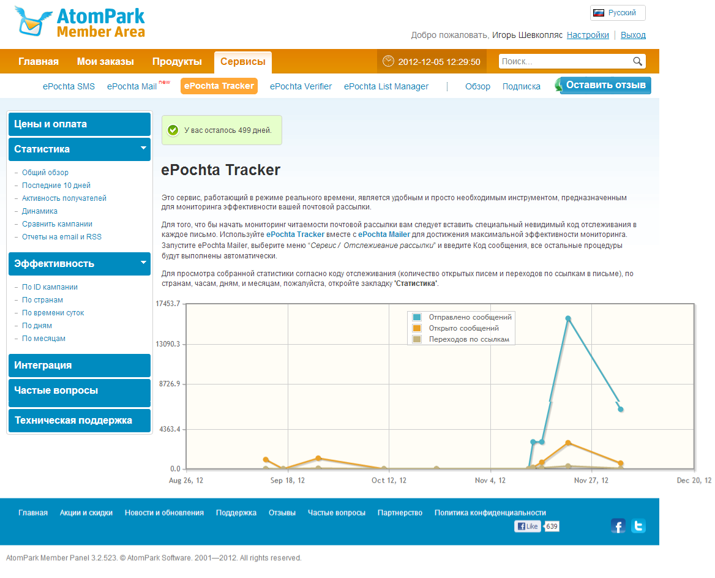This screenshot has width=715, height=578.
Task: Click the peak sent-messages point on the chart
Action: [568, 318]
